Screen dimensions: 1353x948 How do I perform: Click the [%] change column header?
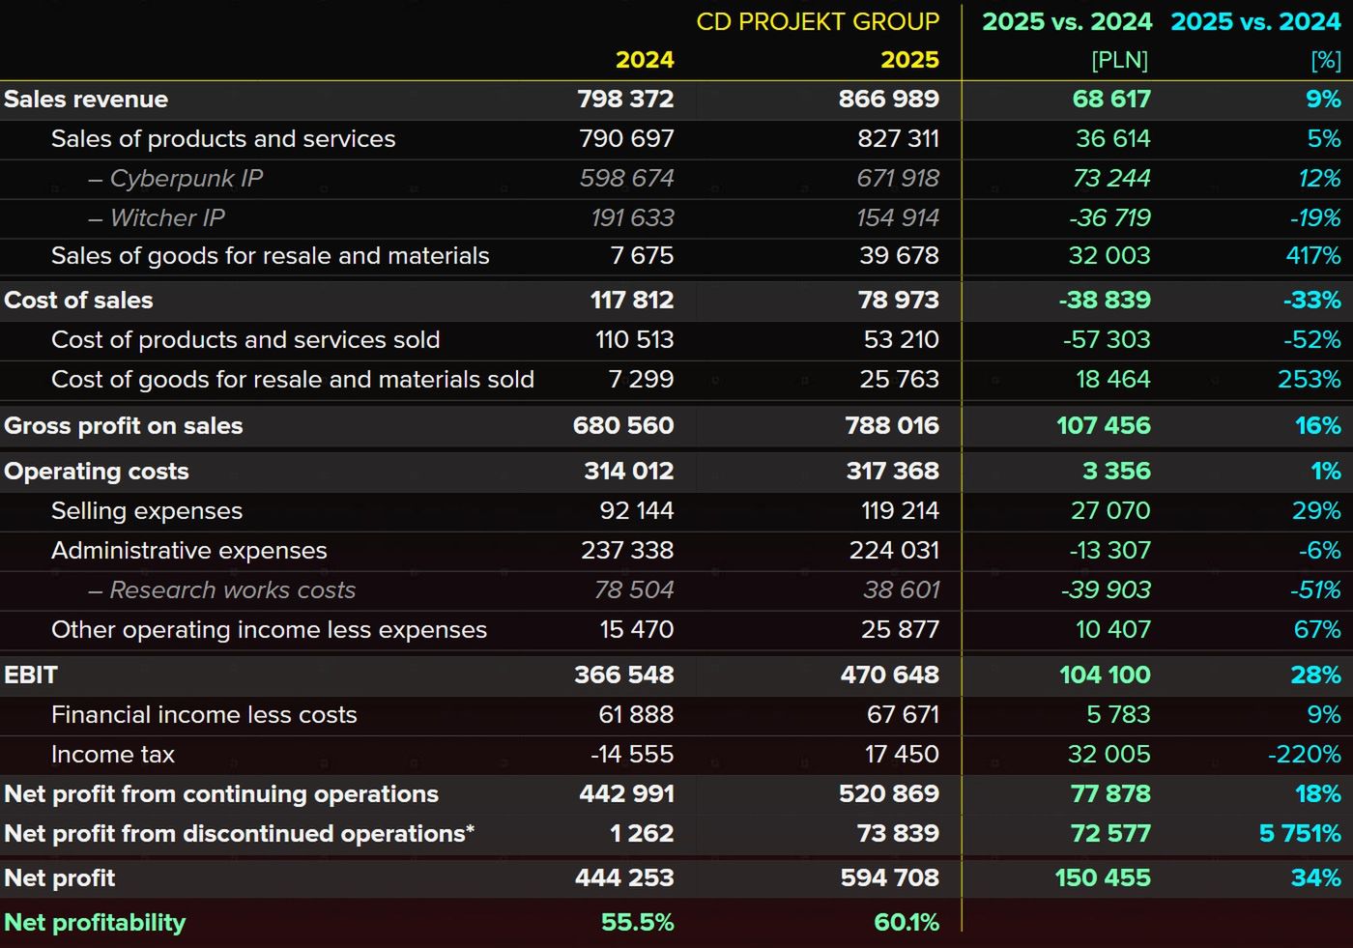click(x=1325, y=60)
